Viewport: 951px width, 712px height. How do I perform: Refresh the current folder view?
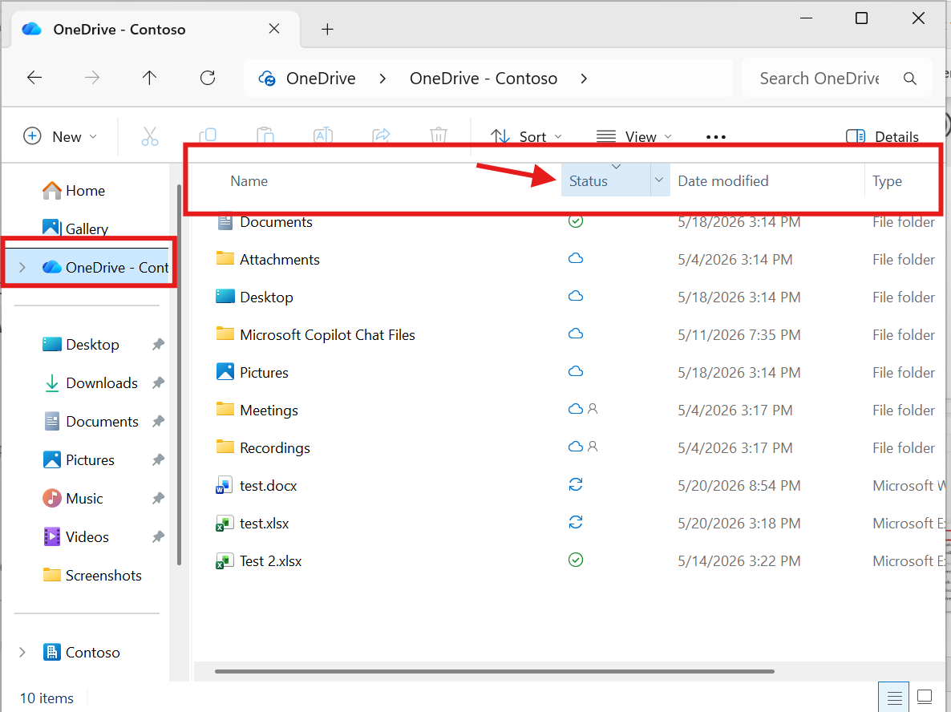click(x=208, y=78)
